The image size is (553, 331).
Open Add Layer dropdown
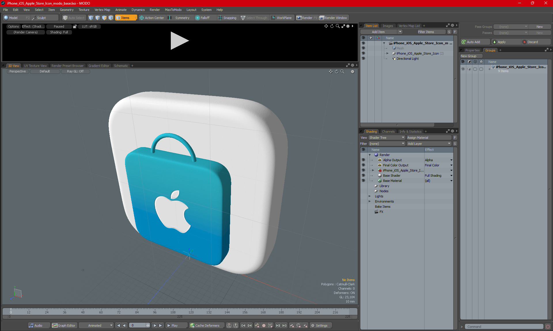point(429,144)
